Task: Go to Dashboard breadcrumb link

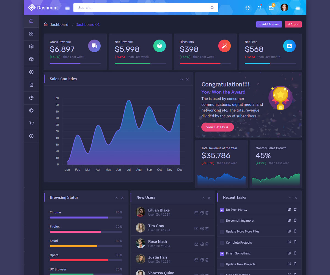Action: (59, 24)
